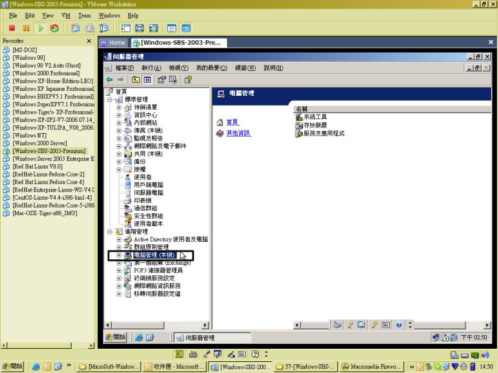Screen dimensions: 498x373
Task: Expand the Active Directory 使用者及電腦 node
Action: click(x=119, y=239)
